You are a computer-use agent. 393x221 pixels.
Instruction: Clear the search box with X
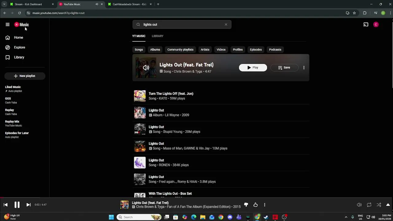tap(226, 25)
